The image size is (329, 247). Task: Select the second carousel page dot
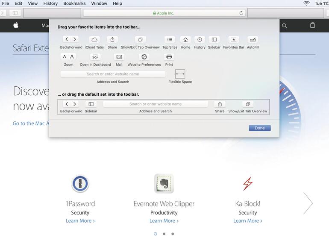tap(164, 234)
